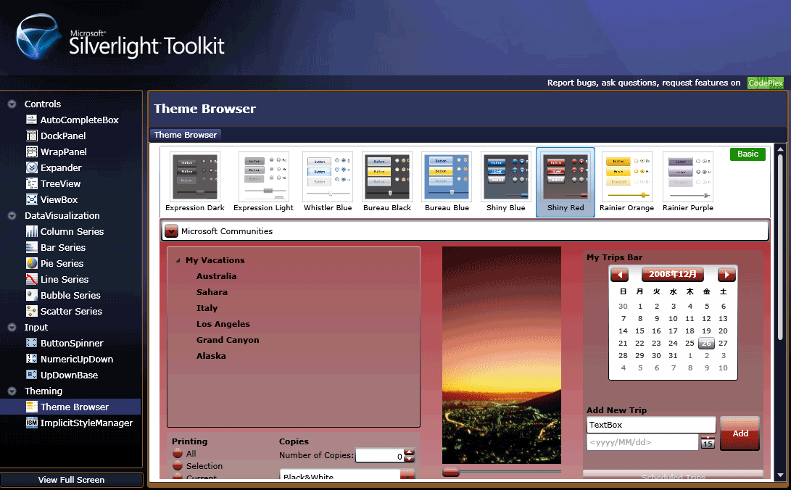Select Grand Canyon in My Vacations

(x=228, y=340)
